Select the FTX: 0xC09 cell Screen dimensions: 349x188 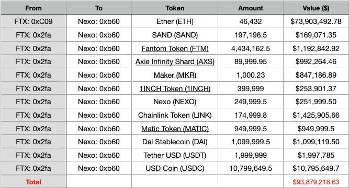click(x=33, y=21)
